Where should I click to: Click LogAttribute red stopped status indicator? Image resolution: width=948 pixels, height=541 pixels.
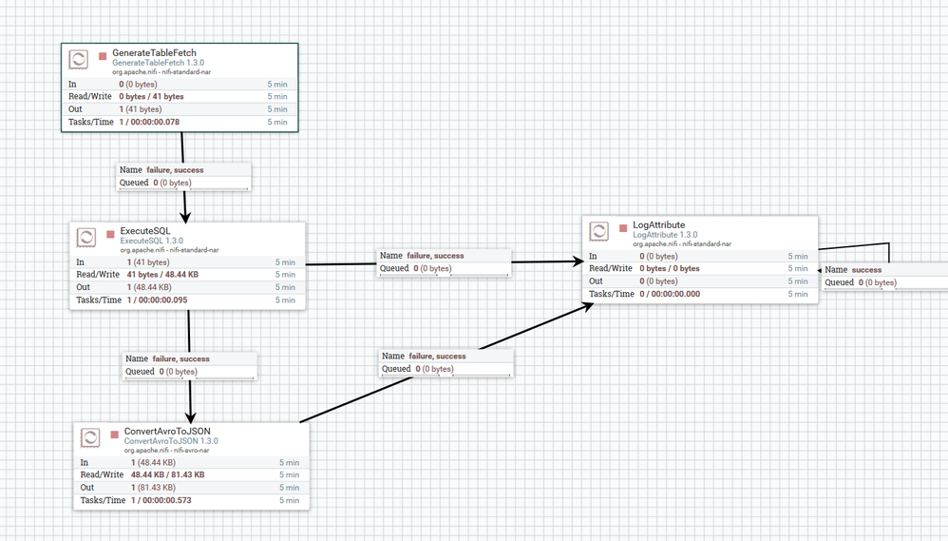(x=623, y=228)
